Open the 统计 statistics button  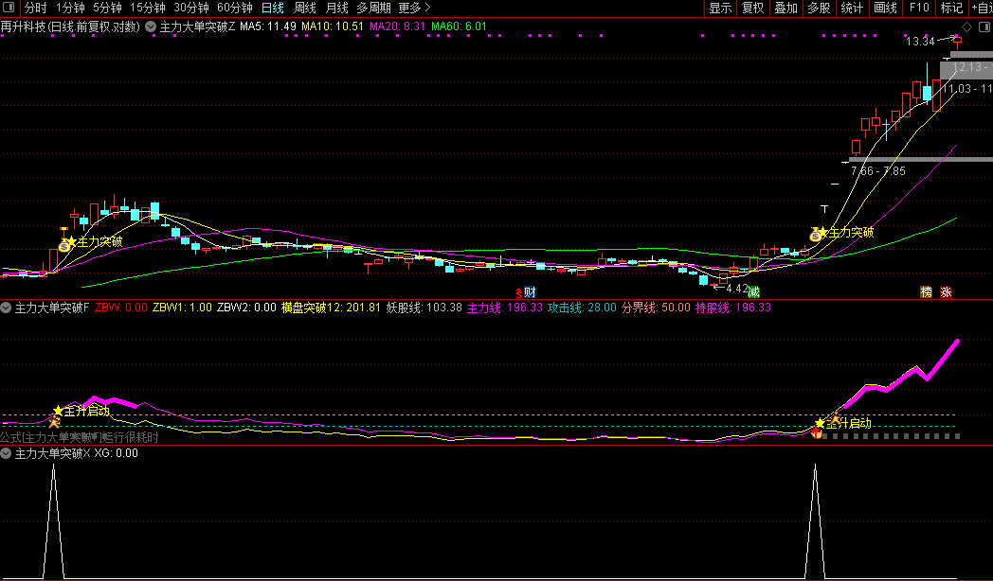852,8
